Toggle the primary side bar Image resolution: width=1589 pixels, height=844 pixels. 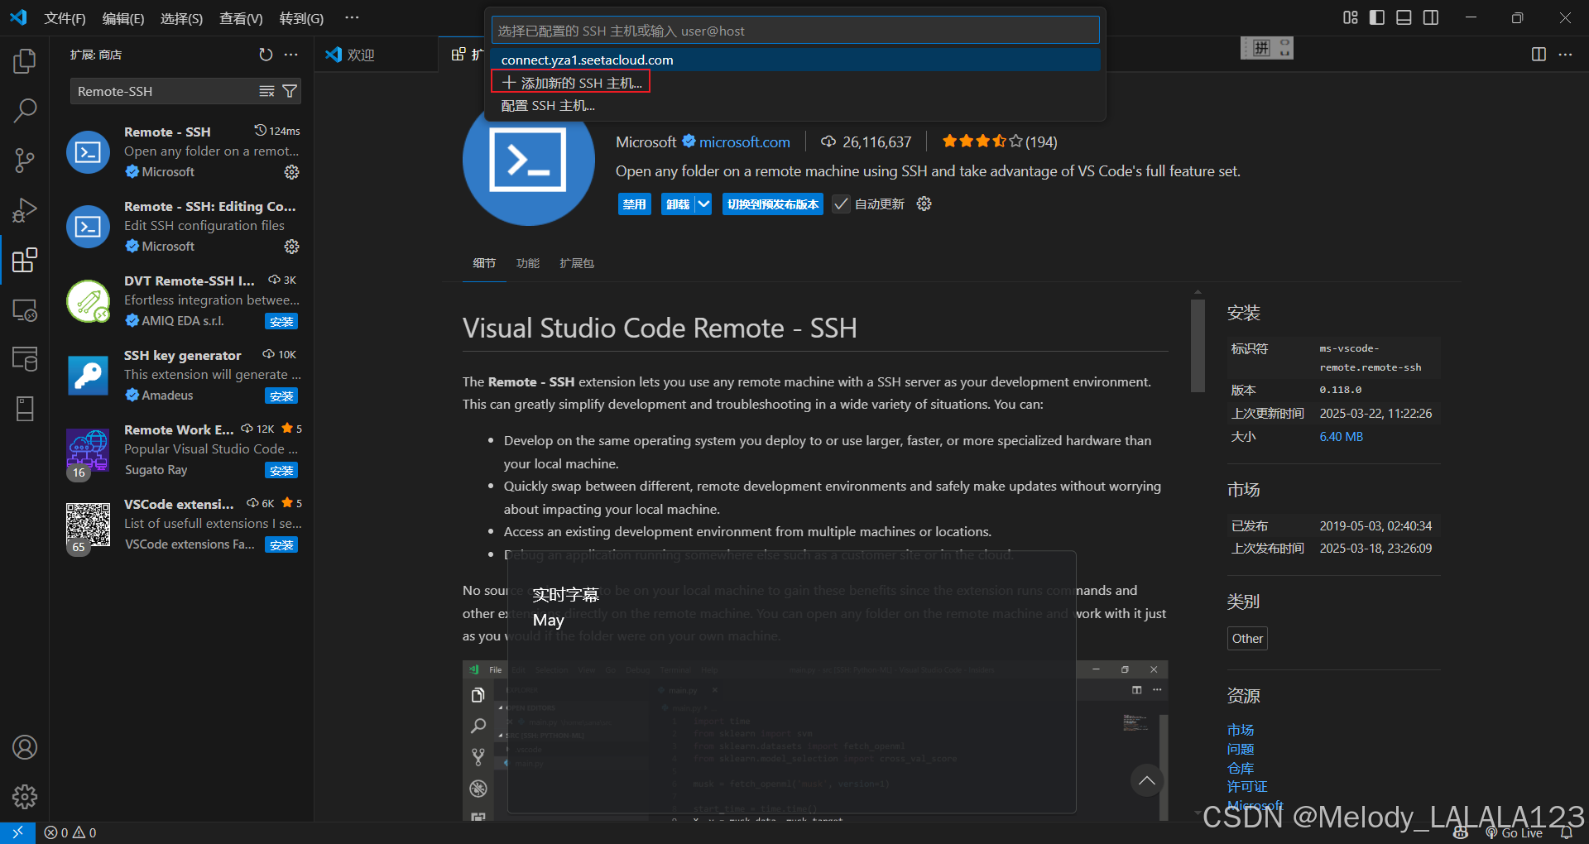tap(1377, 17)
